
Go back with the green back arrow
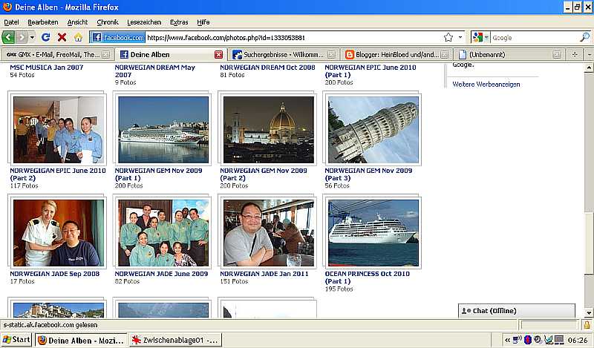[8, 37]
